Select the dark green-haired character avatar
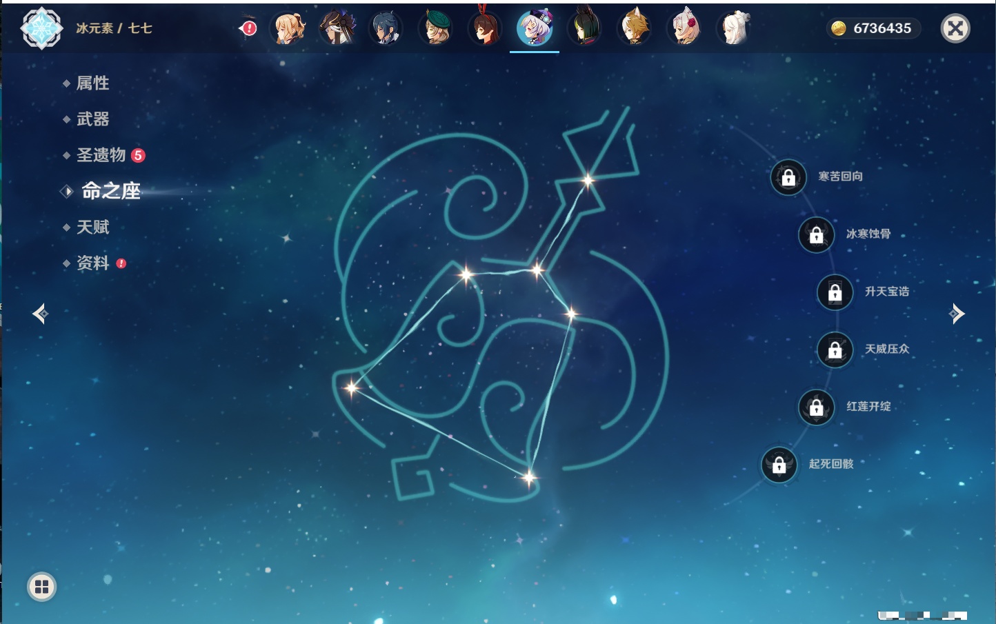This screenshot has height=624, width=996. [x=584, y=28]
